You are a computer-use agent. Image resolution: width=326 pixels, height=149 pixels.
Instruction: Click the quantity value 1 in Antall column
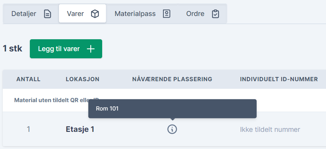point(28,129)
